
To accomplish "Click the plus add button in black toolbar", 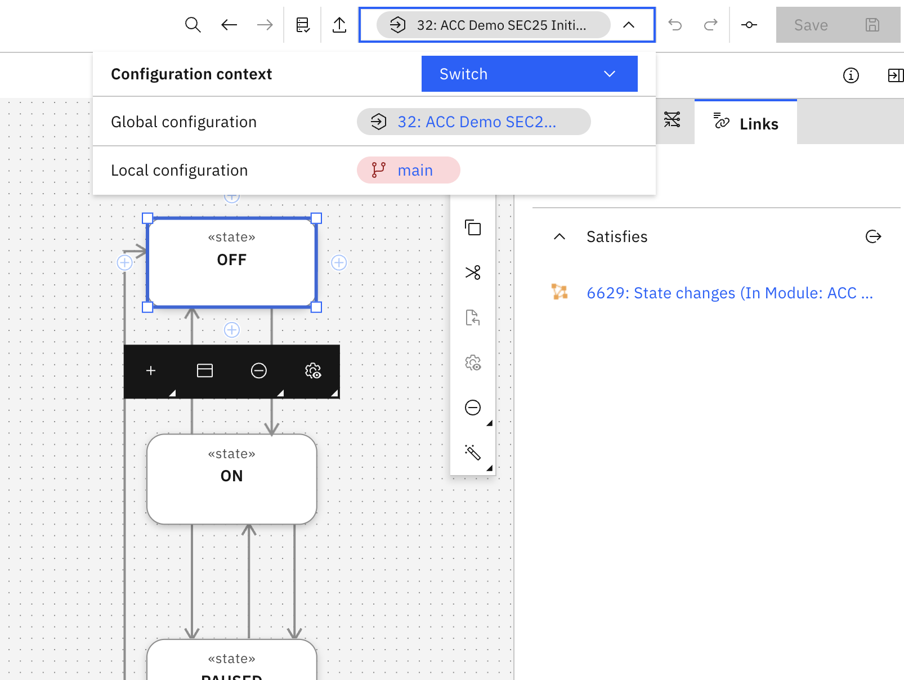I will click(x=151, y=371).
